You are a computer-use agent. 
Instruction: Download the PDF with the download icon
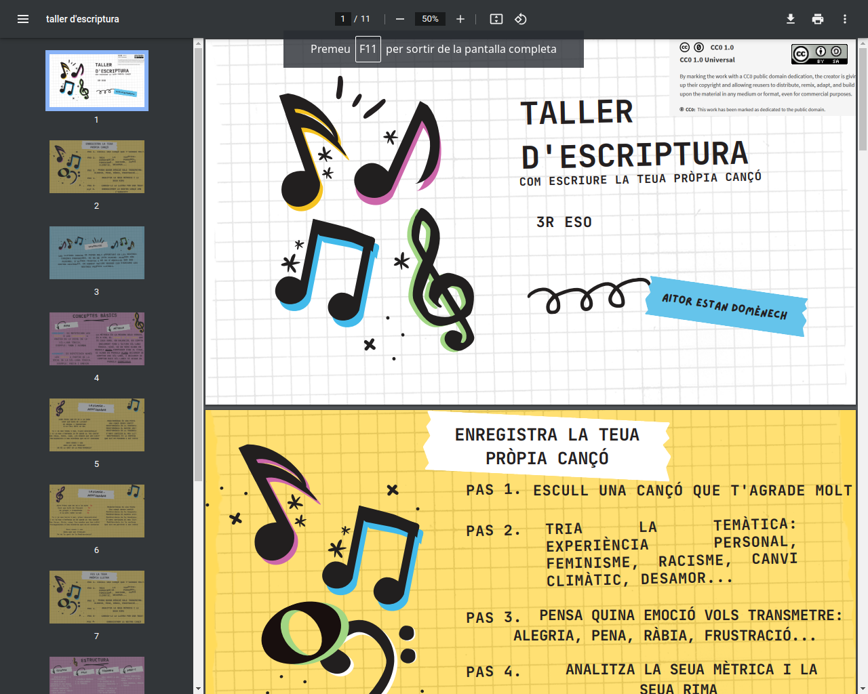(791, 19)
